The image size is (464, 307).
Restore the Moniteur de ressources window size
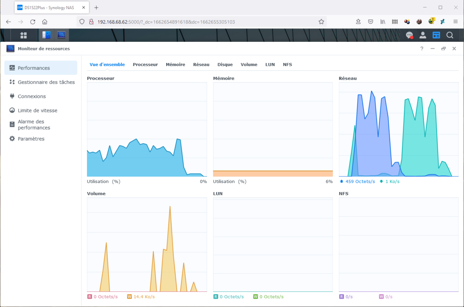444,49
